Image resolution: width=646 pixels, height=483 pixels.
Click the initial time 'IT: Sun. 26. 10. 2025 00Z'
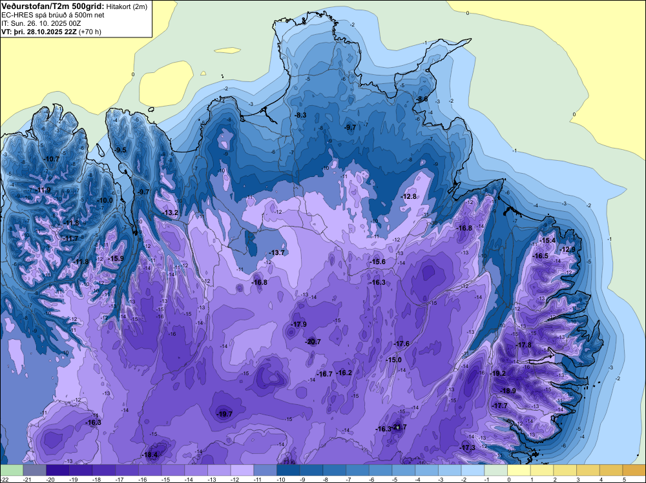pos(41,23)
